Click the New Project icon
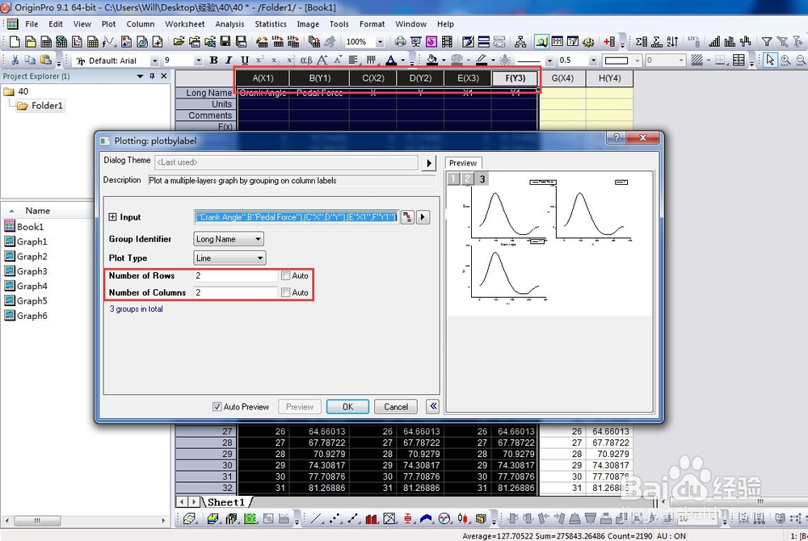This screenshot has width=808, height=541. tap(15, 42)
